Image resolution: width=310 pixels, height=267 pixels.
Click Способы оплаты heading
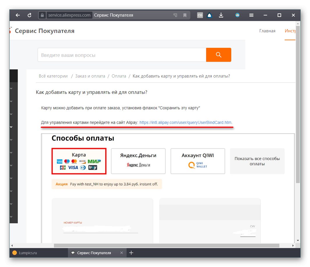click(83, 138)
